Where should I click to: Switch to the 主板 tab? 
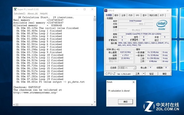click(123, 15)
